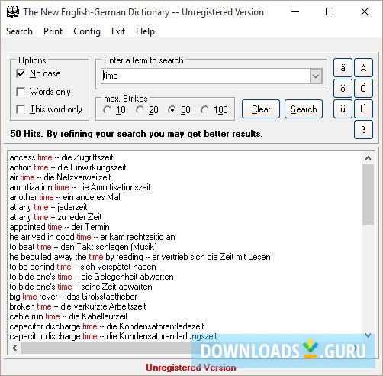
Task: Insert uppercase Ä character
Action: coord(363,68)
